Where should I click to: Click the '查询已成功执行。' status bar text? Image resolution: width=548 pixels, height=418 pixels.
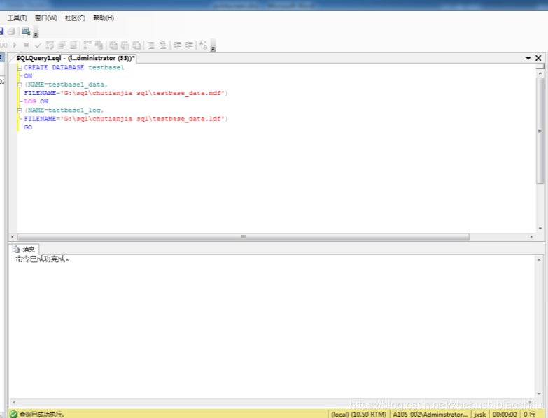click(42, 415)
